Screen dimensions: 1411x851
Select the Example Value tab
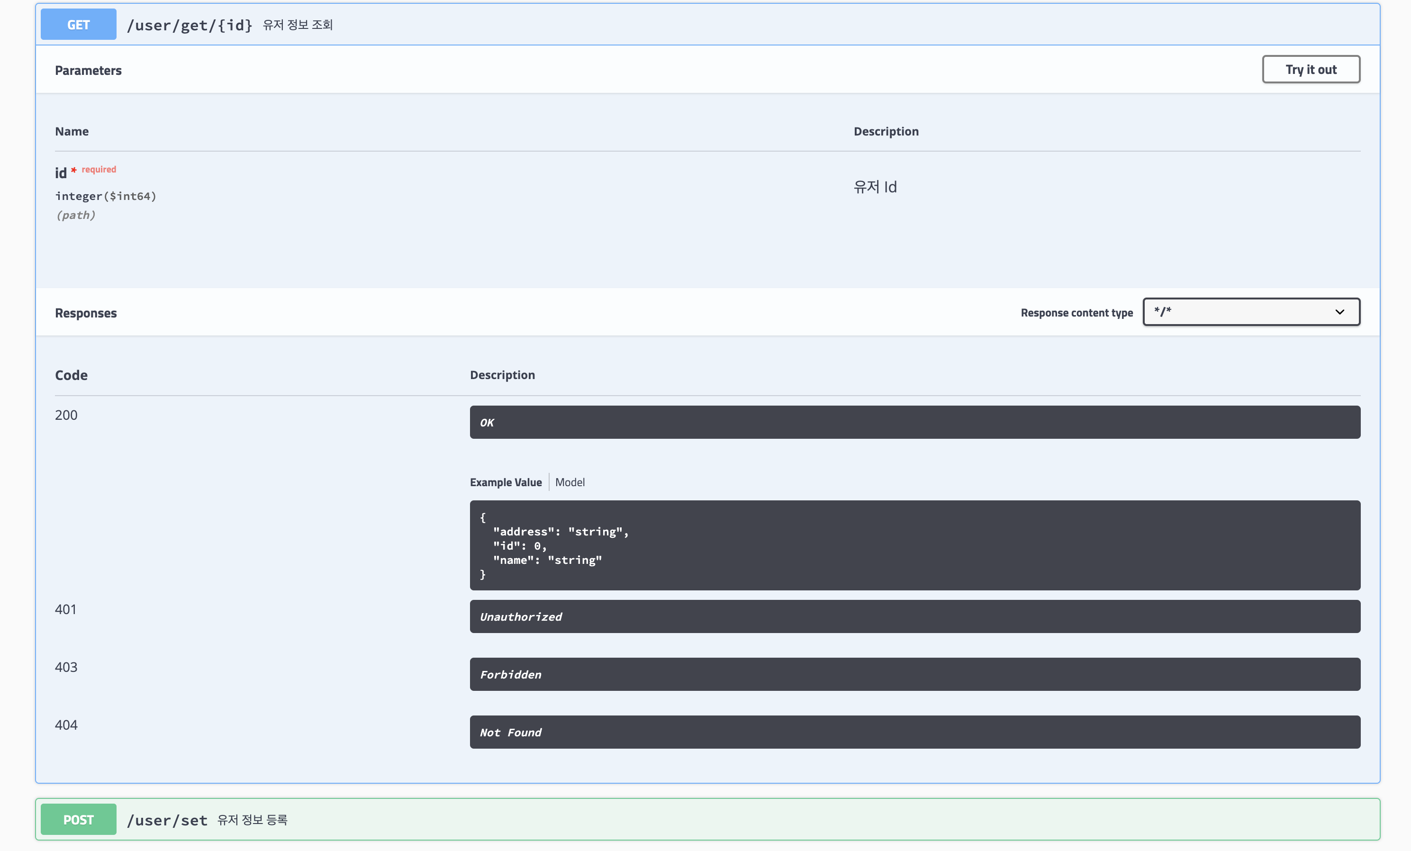506,482
